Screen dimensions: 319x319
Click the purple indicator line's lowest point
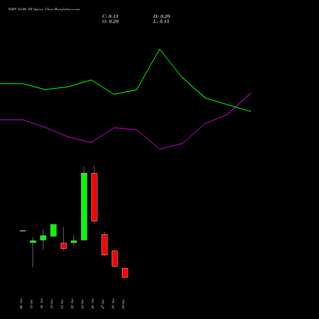(x=160, y=149)
